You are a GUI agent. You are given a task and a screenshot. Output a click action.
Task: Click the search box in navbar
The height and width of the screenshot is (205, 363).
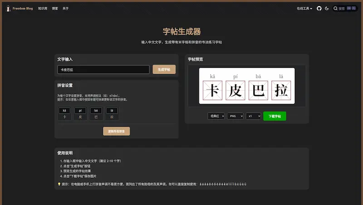tap(345, 9)
